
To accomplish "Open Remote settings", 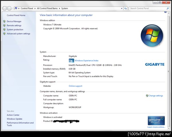I will pos(14,25).
